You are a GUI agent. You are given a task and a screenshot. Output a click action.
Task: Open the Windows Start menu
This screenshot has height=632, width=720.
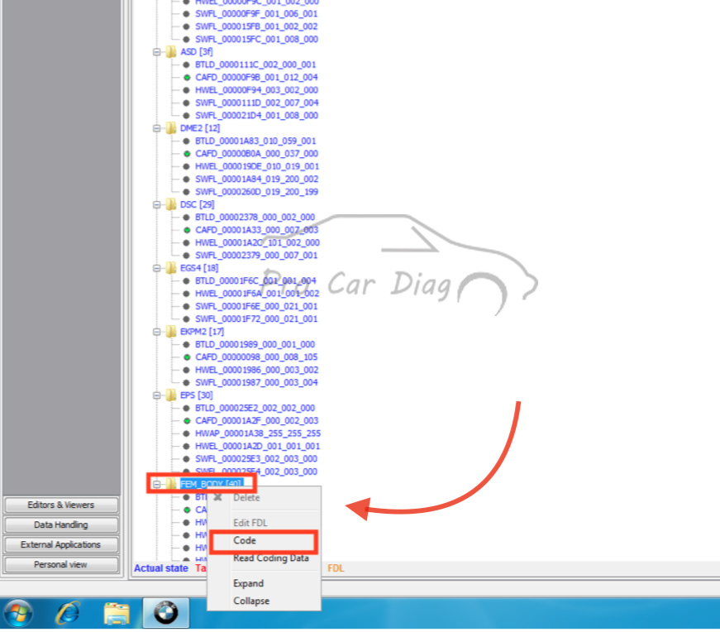(x=18, y=613)
